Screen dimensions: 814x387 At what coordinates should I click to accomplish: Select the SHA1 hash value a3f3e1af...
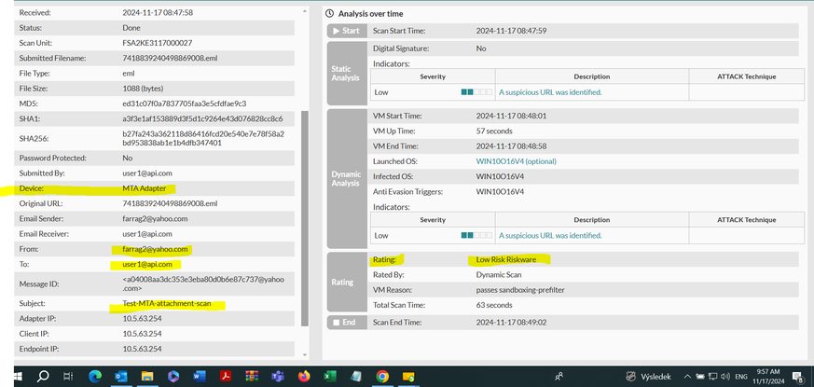(202, 119)
